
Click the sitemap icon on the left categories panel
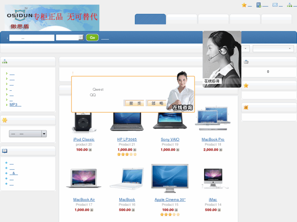pos(4,62)
